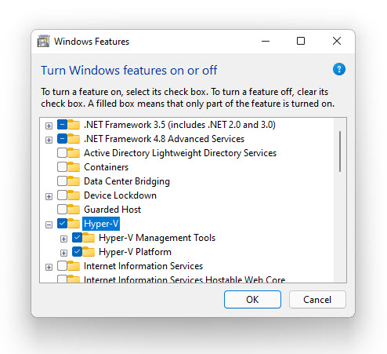This screenshot has width=387, height=354.
Task: Click the .NET Framework 4.8 Advanced Services folder icon
Action: [74, 139]
